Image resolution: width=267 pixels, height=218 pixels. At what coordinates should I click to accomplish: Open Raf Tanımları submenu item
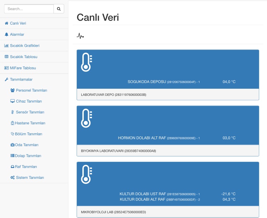click(x=26, y=167)
